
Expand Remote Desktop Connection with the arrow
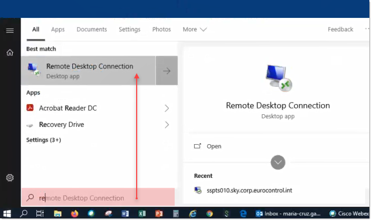click(x=167, y=71)
